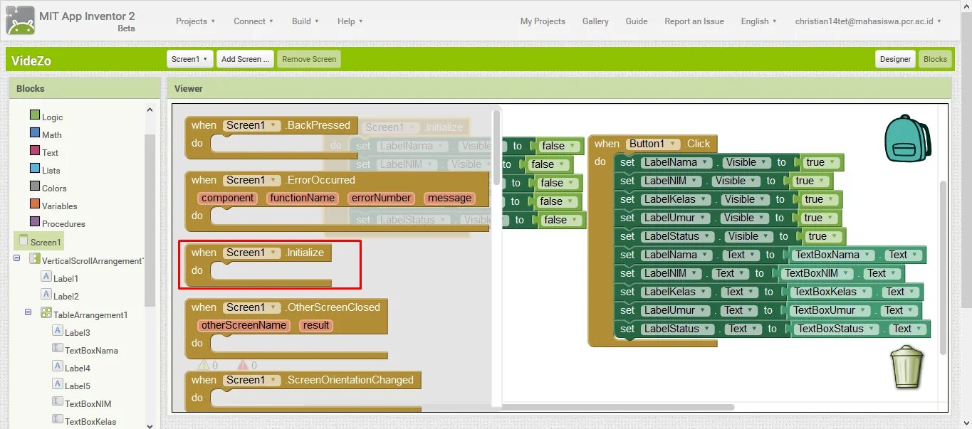
Task: Open the TextBoxNama dropdown in the block
Action: click(832, 255)
